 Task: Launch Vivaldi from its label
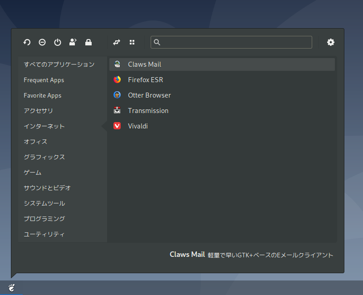138,126
